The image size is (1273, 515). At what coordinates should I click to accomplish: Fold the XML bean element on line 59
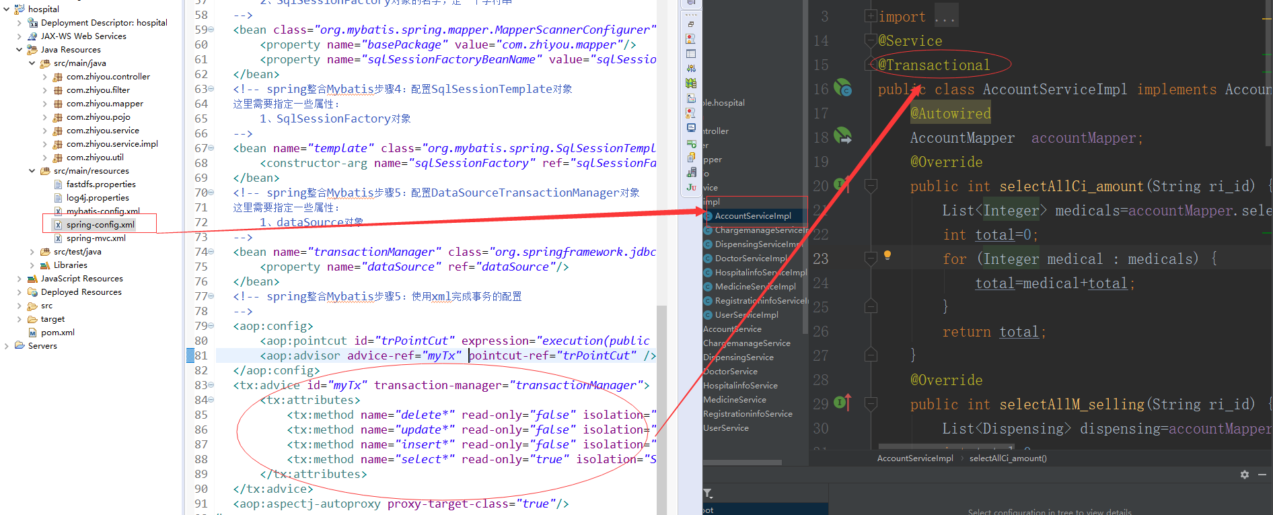coord(211,30)
